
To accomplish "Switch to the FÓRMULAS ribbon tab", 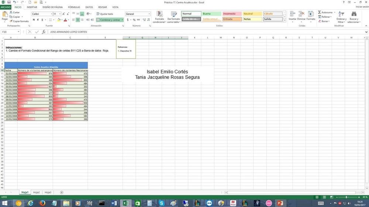I will (74, 7).
